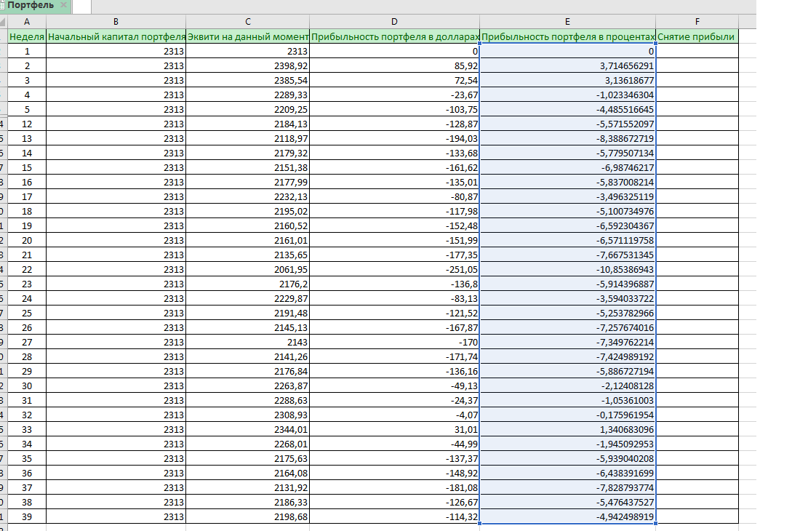The height and width of the screenshot is (531, 800).
Task: Select the cell containing 2398,92
Action: [247, 65]
